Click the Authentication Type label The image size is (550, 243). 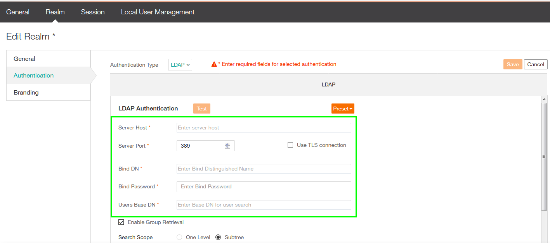134,65
